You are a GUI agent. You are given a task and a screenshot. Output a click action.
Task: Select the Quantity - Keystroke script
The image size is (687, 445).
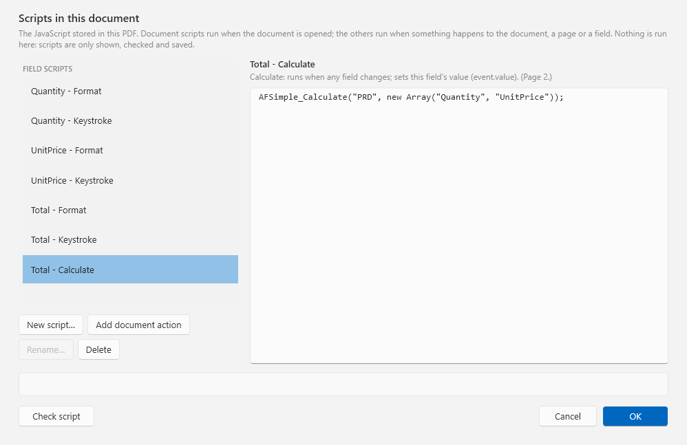click(x=130, y=121)
